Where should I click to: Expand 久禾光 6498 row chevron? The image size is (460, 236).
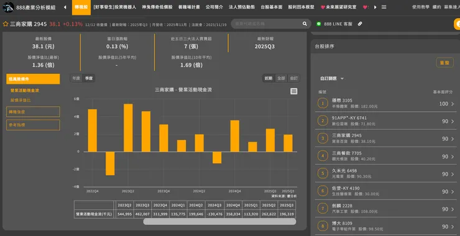point(453,174)
